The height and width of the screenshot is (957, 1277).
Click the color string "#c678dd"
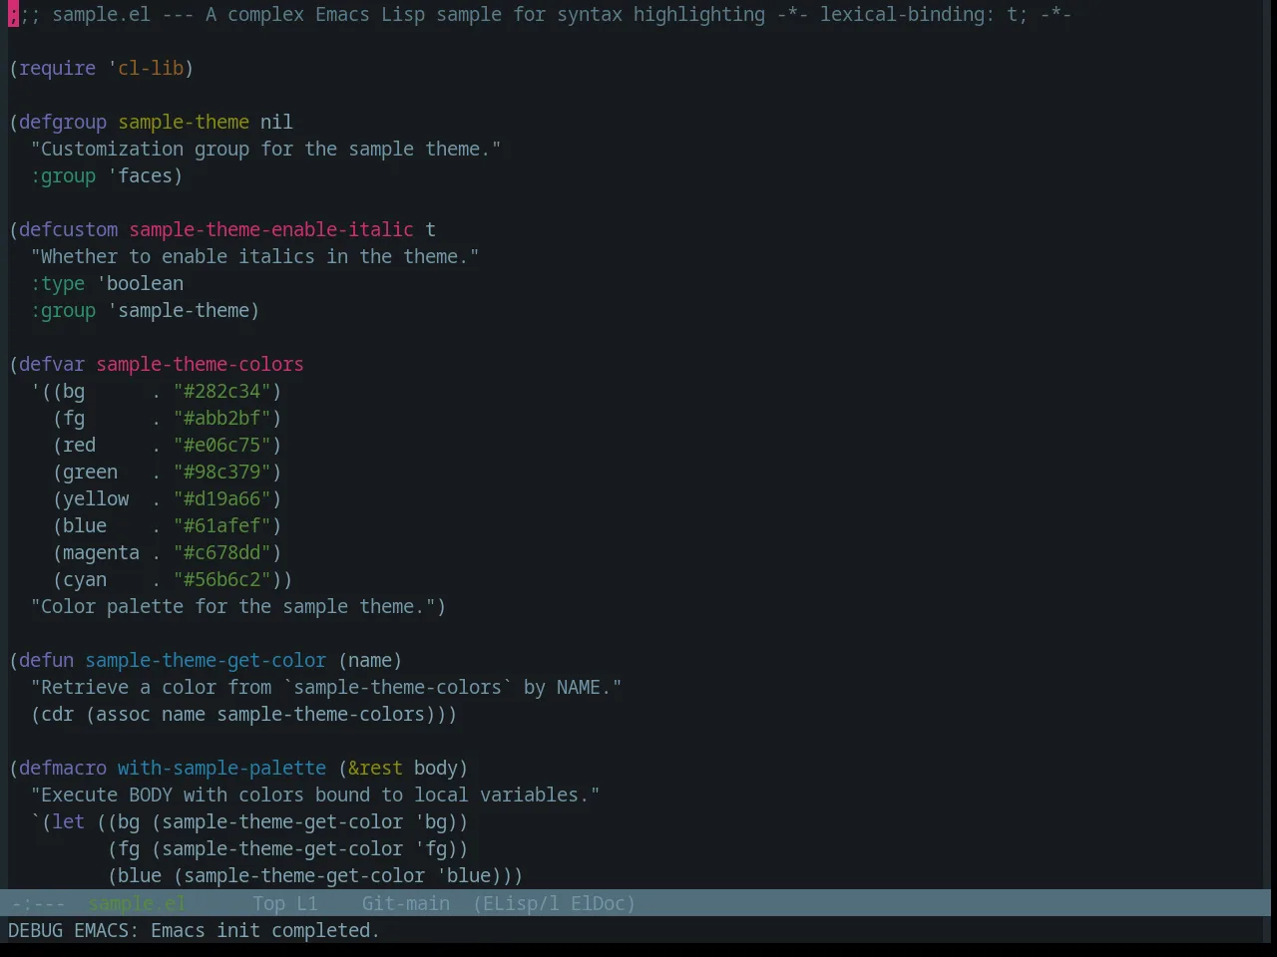(x=222, y=552)
